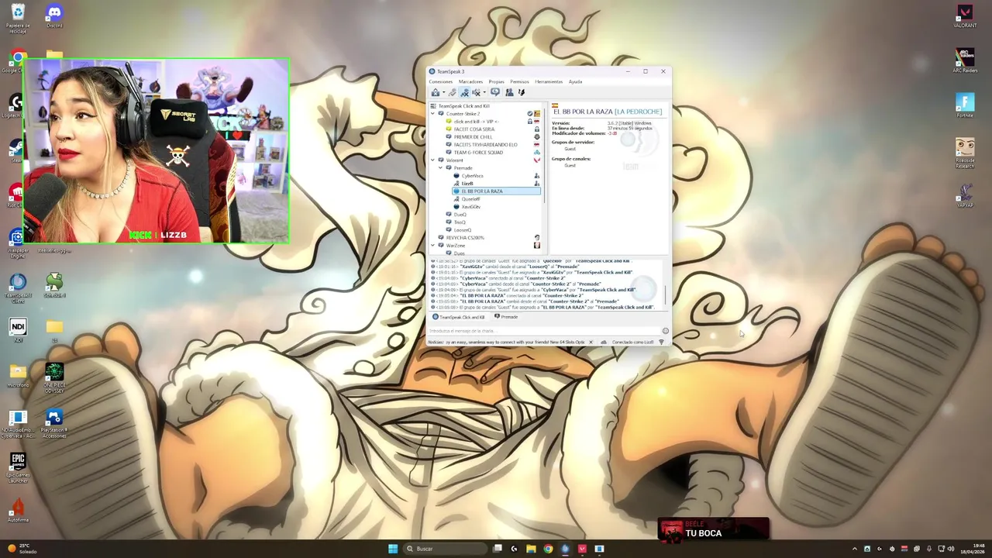992x558 pixels.
Task: Open Discord desktop shortcut
Action: tap(54, 16)
